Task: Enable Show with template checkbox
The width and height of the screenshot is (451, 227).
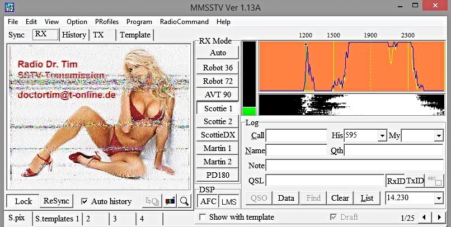Action: [203, 217]
